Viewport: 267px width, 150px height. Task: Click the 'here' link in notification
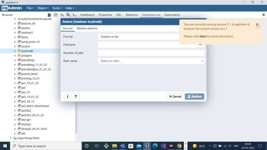coord(202,36)
